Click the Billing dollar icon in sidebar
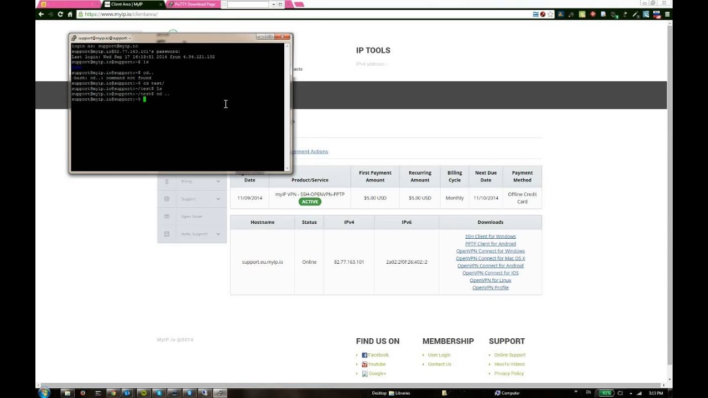 (166, 181)
